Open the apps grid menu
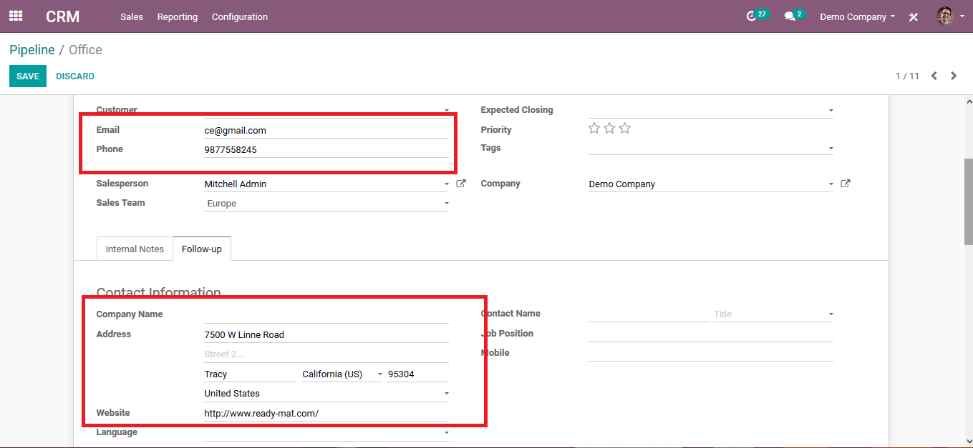Screen dimensions: 973x448 tap(16, 16)
